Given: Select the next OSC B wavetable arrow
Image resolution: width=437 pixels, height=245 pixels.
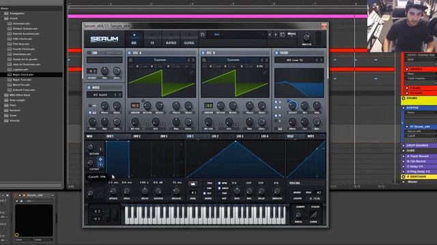Looking at the screenshot, I should click(267, 60).
